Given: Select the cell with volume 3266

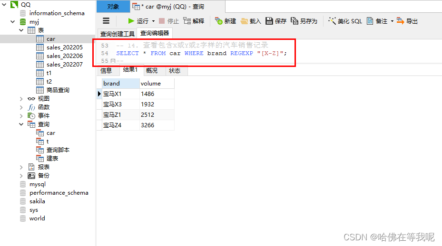Looking at the screenshot, I should (157, 125).
